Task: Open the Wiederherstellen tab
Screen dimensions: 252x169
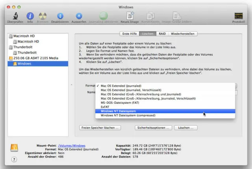Action: [183, 34]
